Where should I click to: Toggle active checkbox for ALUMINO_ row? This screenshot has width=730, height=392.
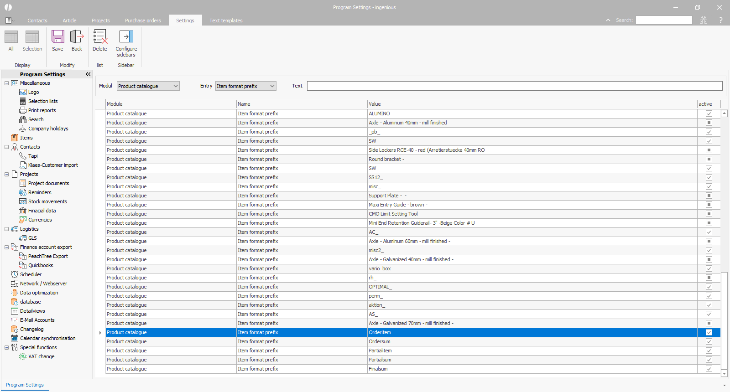coord(709,113)
